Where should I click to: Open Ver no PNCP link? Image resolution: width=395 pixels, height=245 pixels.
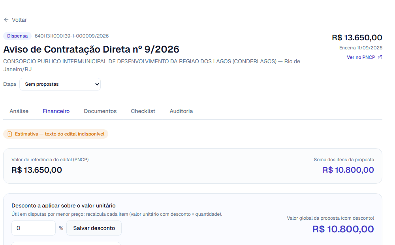(x=361, y=57)
